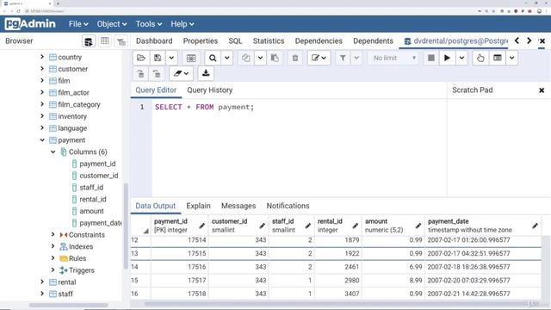
Task: Open the Find options dropdown arrow
Action: (227, 58)
